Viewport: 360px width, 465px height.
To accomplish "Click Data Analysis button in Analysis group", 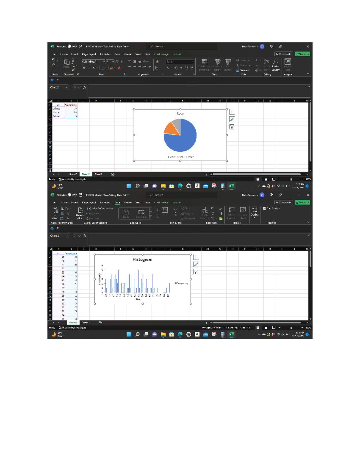I will click(271, 209).
